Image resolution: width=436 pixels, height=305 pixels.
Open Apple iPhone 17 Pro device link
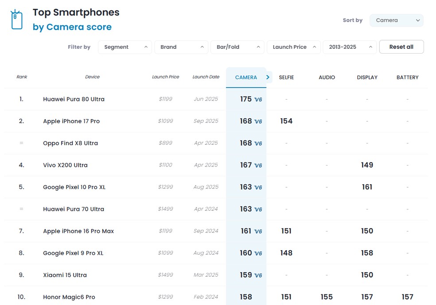[x=71, y=121]
